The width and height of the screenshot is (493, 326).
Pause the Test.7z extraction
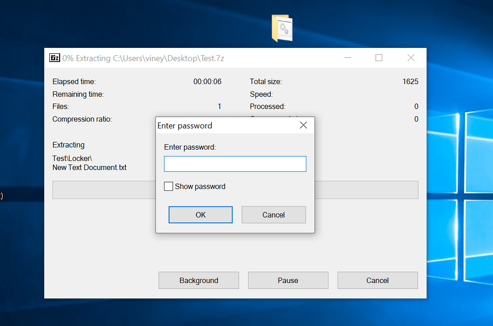pos(288,280)
